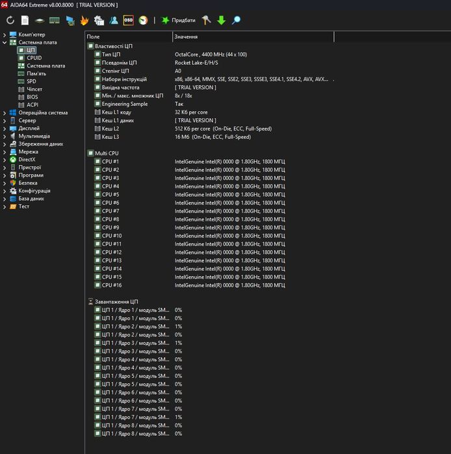Click the Refresh toolbar icon
The height and width of the screenshot is (454, 451).
[10, 20]
